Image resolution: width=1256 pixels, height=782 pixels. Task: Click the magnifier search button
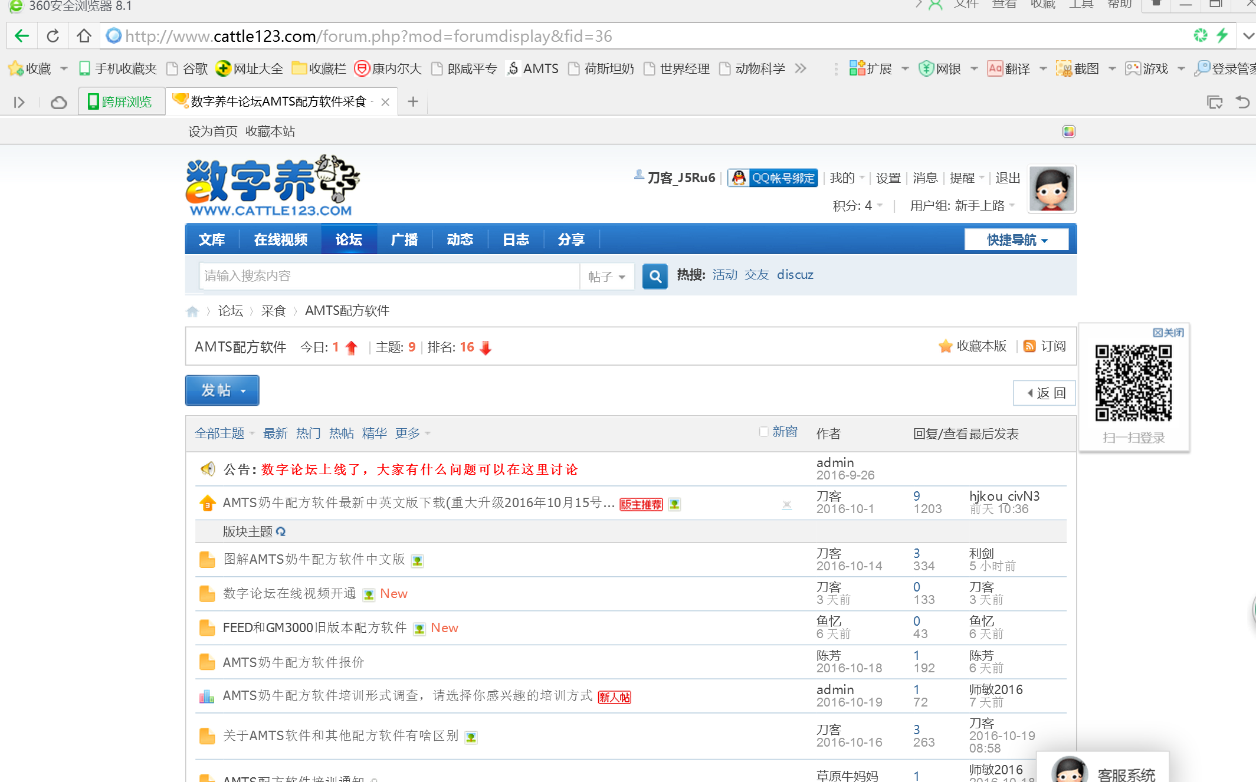(x=654, y=276)
